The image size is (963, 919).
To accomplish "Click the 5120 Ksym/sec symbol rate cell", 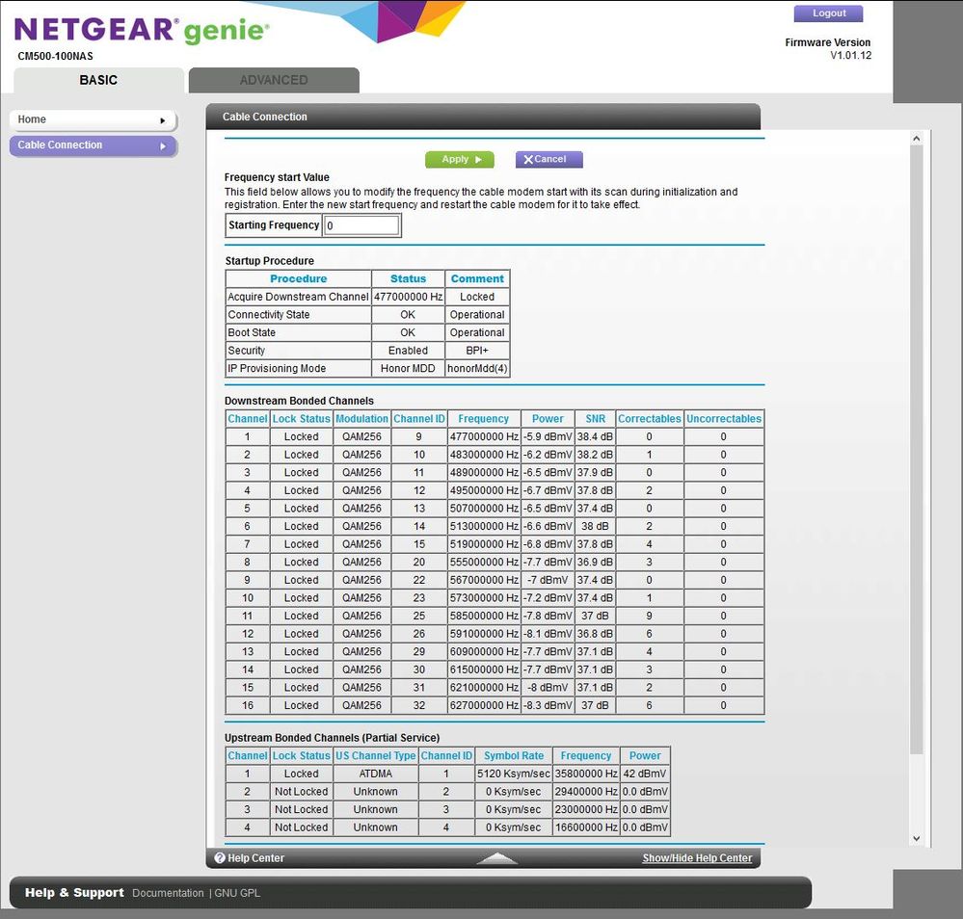I will tap(514, 775).
